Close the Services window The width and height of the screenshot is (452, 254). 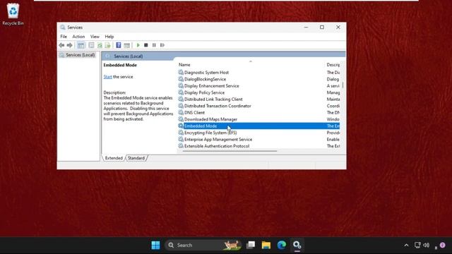338,27
